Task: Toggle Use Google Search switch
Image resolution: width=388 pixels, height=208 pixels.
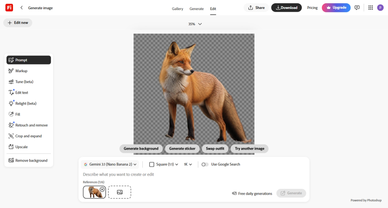Action: [x=205, y=164]
